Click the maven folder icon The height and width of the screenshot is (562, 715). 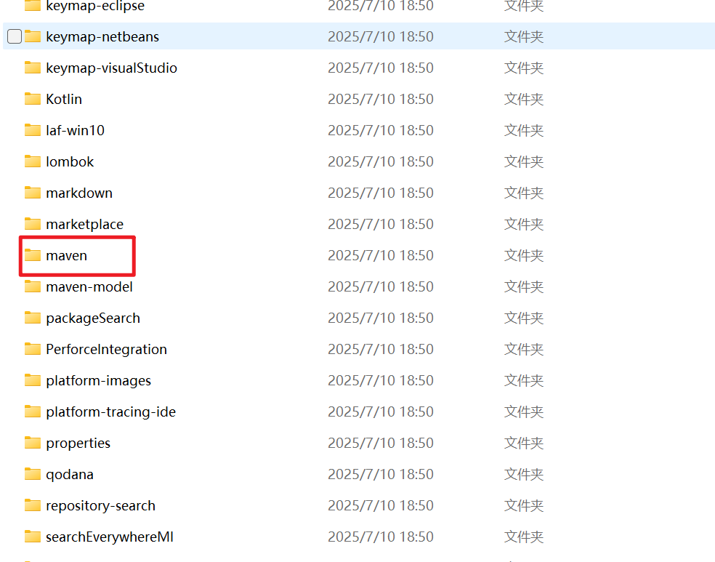pos(33,255)
